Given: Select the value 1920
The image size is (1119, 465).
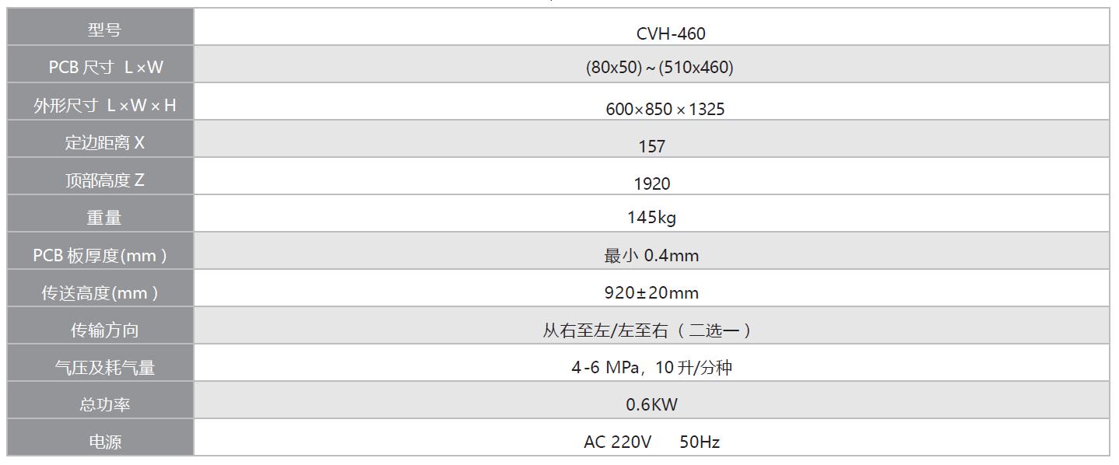Looking at the screenshot, I should click(x=651, y=184).
